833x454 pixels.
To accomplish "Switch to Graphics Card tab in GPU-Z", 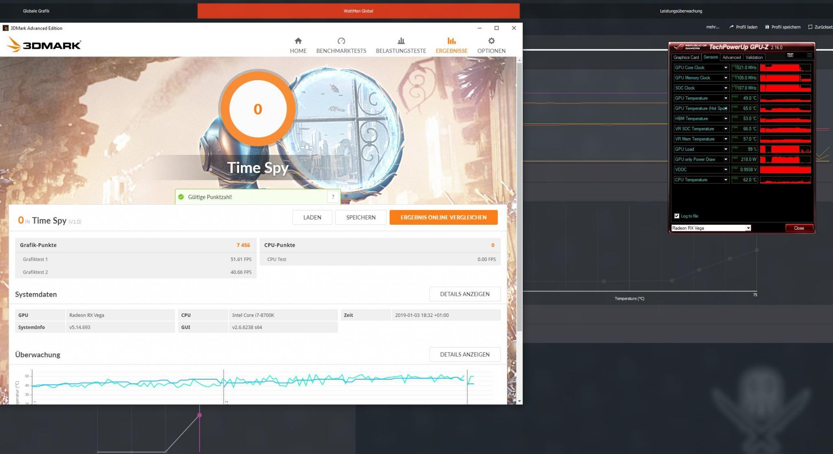I will (x=686, y=57).
